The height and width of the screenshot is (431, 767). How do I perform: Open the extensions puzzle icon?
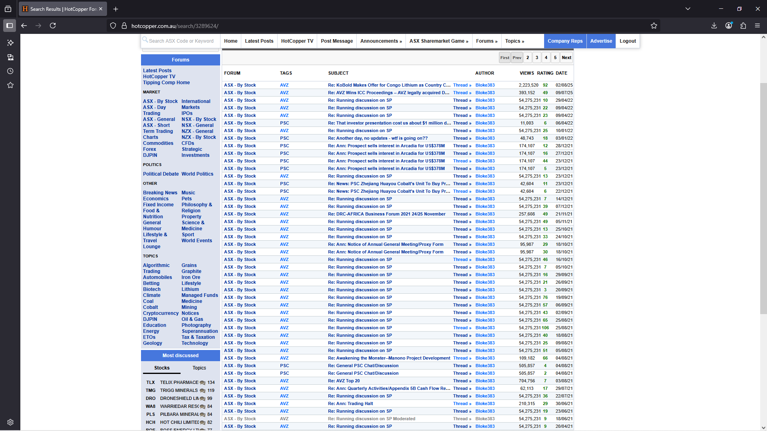[743, 26]
